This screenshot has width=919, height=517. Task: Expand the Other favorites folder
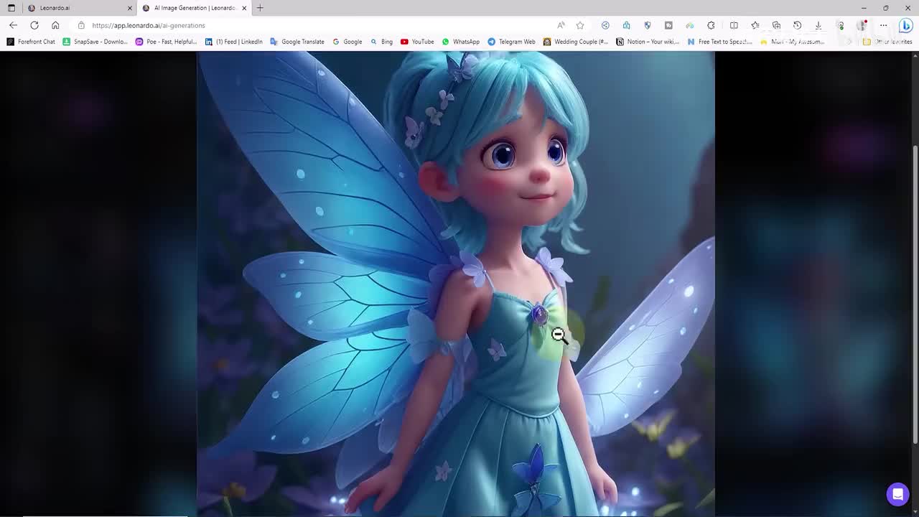[887, 42]
